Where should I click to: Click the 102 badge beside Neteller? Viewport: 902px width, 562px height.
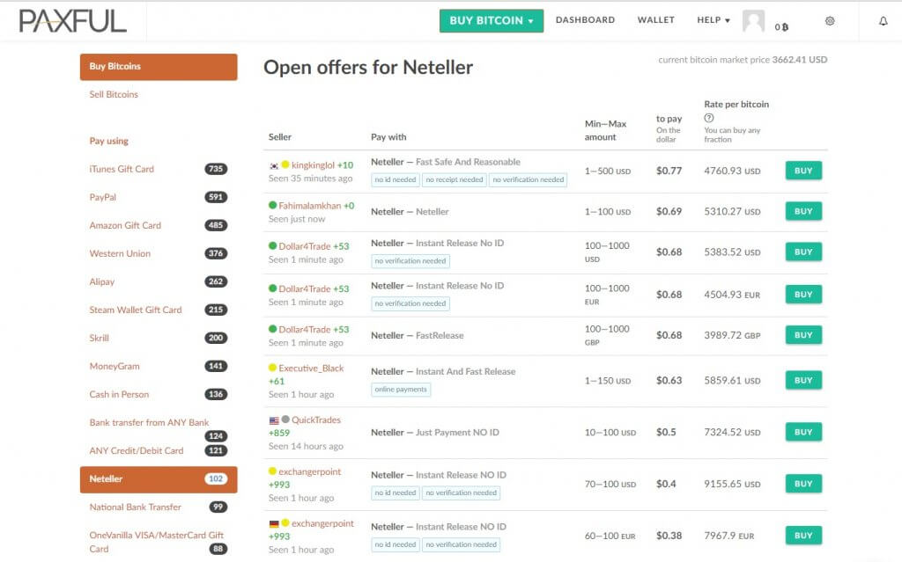(216, 478)
